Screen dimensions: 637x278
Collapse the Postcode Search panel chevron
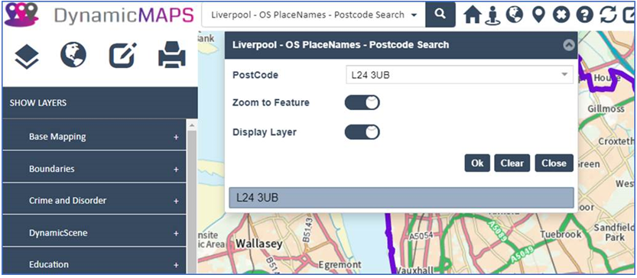click(569, 45)
